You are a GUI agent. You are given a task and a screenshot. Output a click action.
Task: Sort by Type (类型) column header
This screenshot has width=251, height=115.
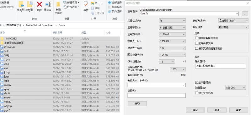84,32
